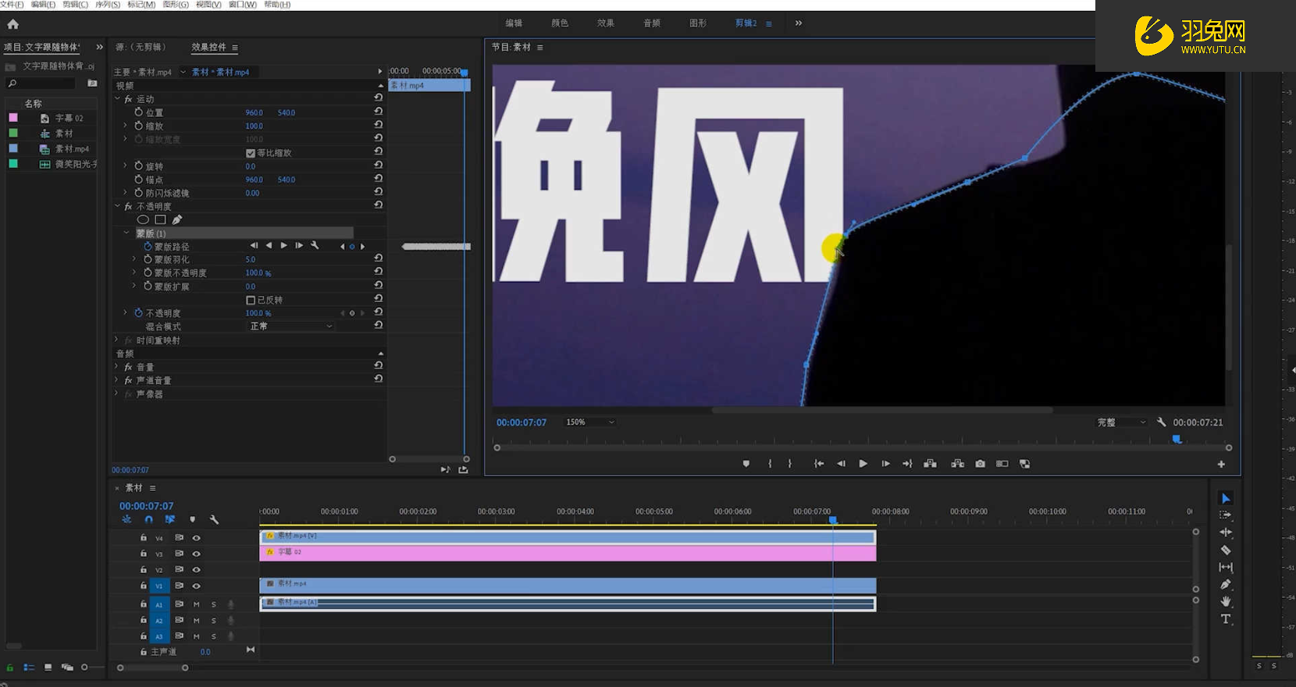Switch to the 效果 workspace tab

coord(606,23)
